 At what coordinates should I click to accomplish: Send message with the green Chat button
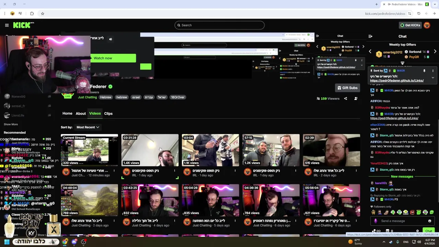(429, 231)
